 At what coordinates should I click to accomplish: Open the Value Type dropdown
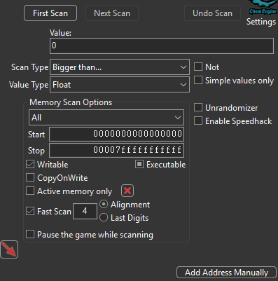(120, 85)
